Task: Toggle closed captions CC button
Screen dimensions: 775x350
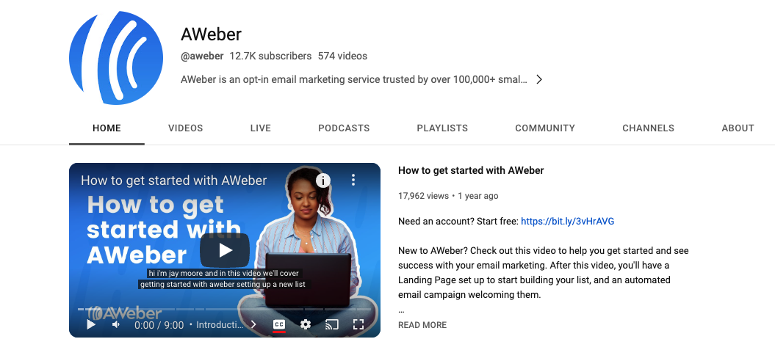Action: [279, 324]
